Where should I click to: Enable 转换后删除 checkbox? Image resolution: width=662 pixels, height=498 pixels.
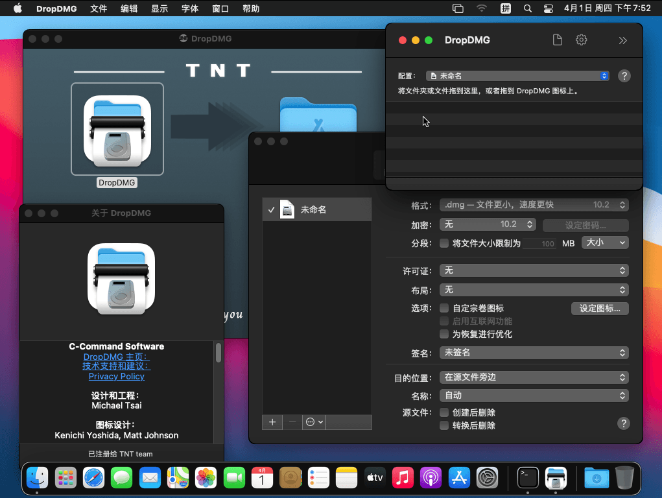(x=443, y=425)
